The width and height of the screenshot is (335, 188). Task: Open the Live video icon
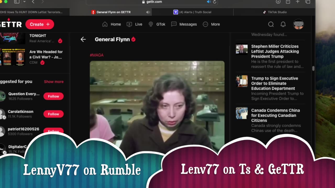coord(129,24)
